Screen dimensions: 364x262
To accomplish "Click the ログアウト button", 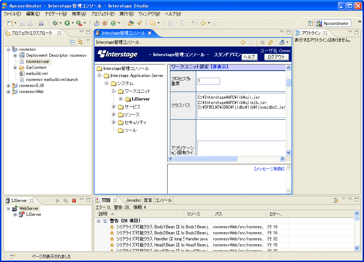I will click(276, 57).
